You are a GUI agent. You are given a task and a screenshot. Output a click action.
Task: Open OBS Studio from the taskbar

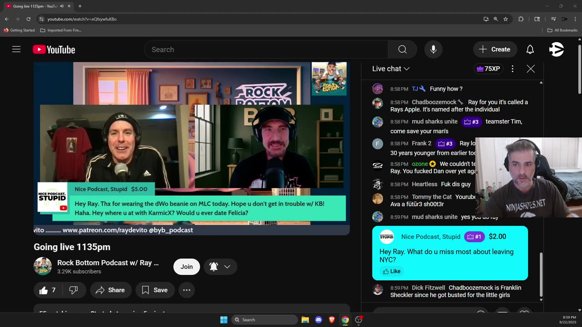(x=358, y=320)
